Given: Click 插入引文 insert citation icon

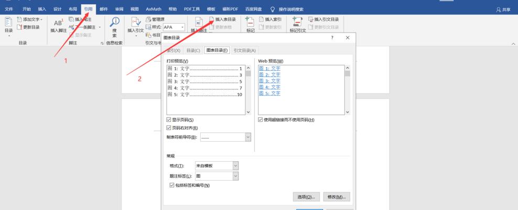Looking at the screenshot, I should 136,22.
